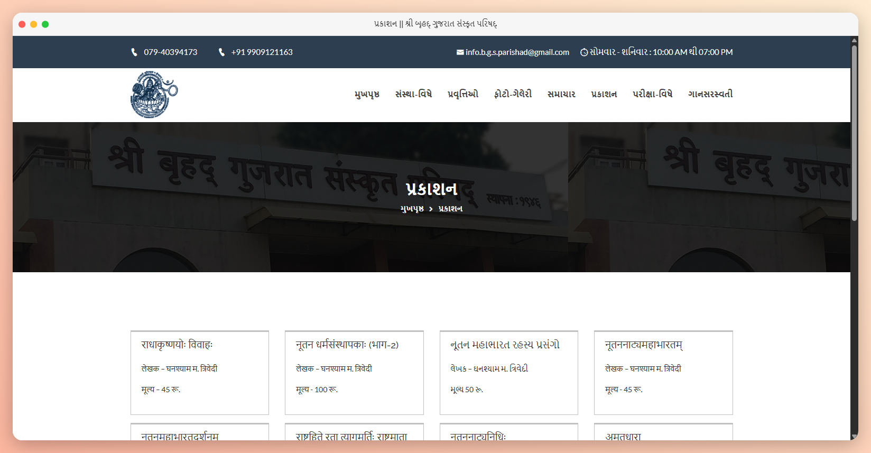Follow the મુખપૃષ્ઠ breadcrumb link
Screen dimensions: 871x453
(412, 209)
